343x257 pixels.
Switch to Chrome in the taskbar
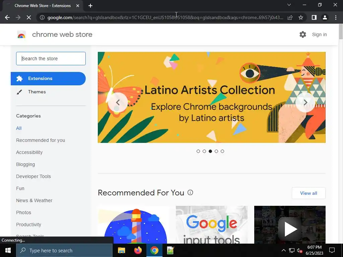pos(154,250)
